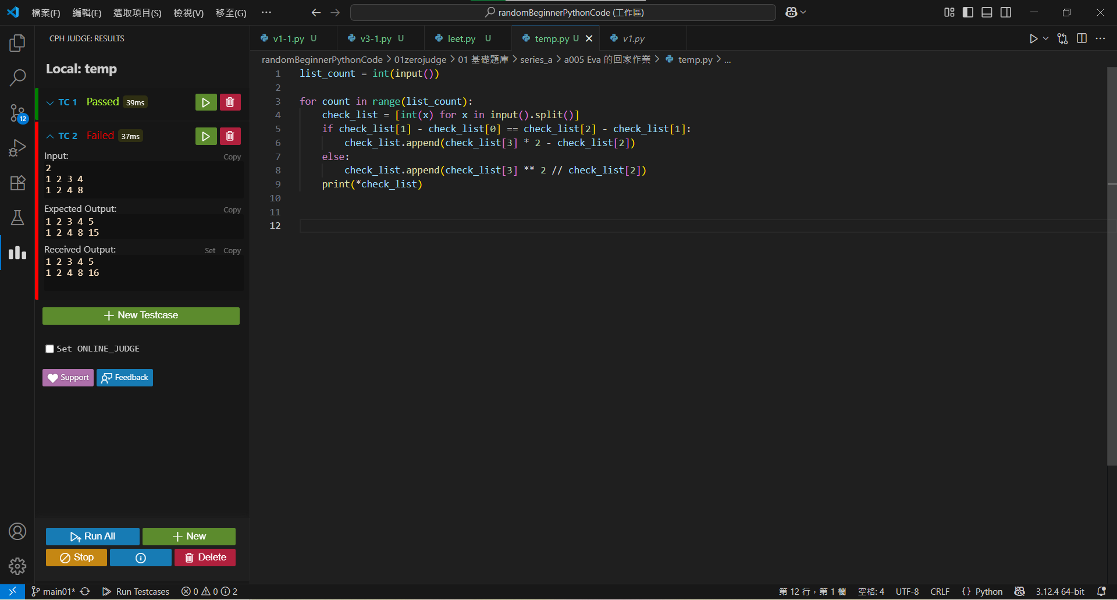Run test case TC 1 with play icon
Image resolution: width=1117 pixels, height=600 pixels.
[x=205, y=102]
